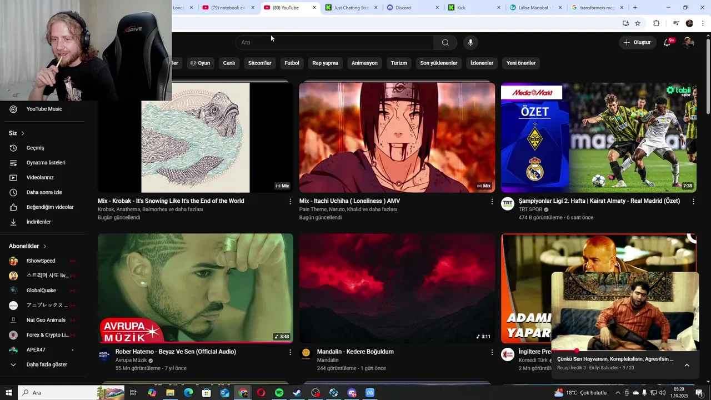Filter videos by Oyun chip
The width and height of the screenshot is (711, 400).
click(x=200, y=63)
